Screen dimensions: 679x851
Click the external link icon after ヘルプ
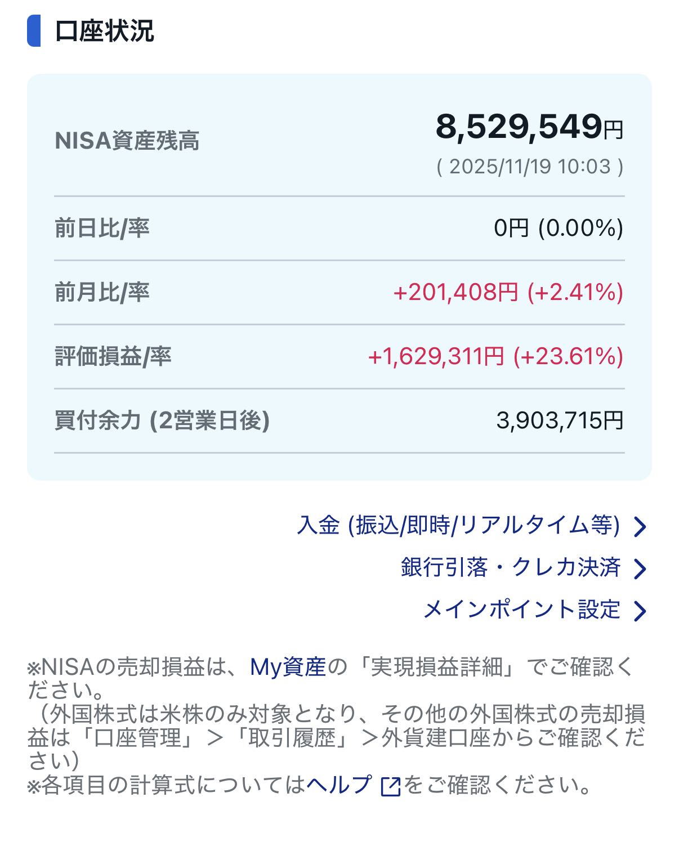(x=391, y=786)
